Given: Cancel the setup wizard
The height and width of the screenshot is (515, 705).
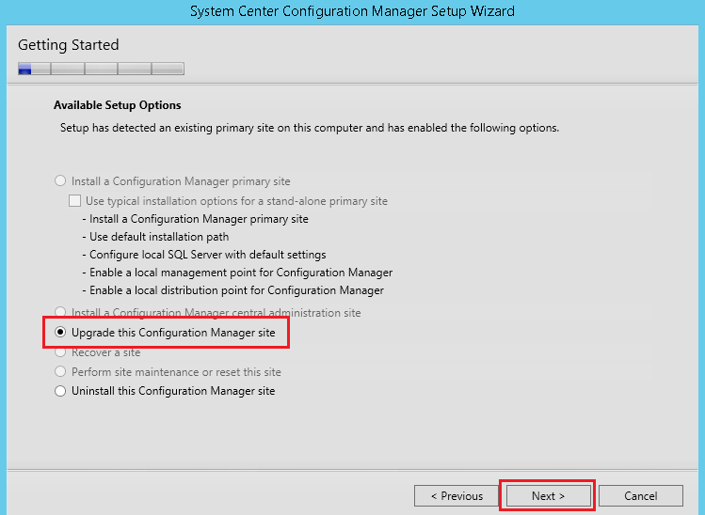Looking at the screenshot, I should click(x=640, y=495).
